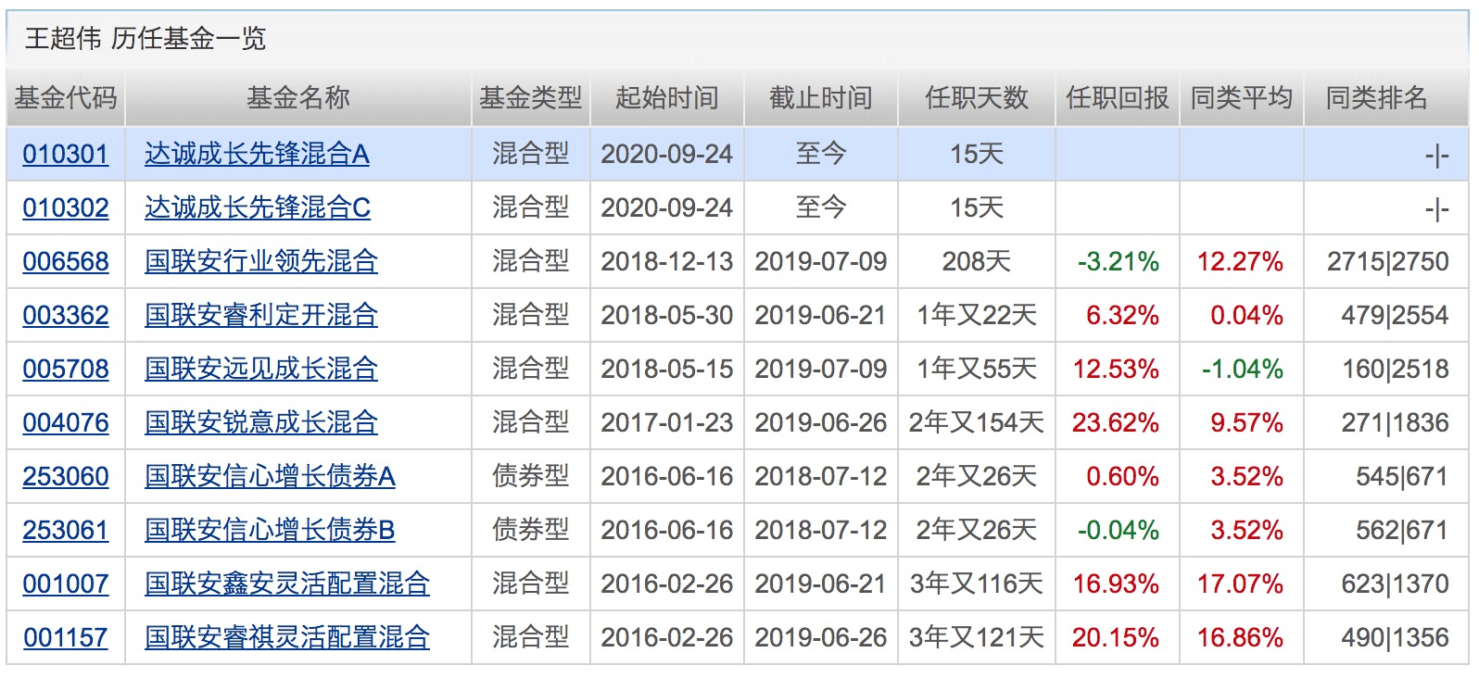Open 国联安鑫安灵活配置混合 fund page
1479x678 pixels.
coord(287,584)
